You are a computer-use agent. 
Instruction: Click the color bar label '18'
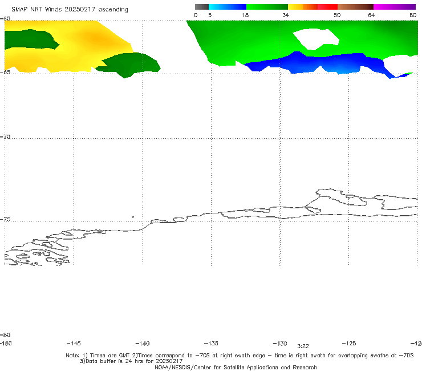coord(245,15)
